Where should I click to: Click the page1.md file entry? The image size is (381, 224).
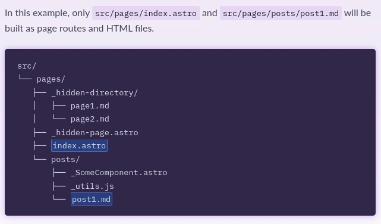click(x=90, y=106)
